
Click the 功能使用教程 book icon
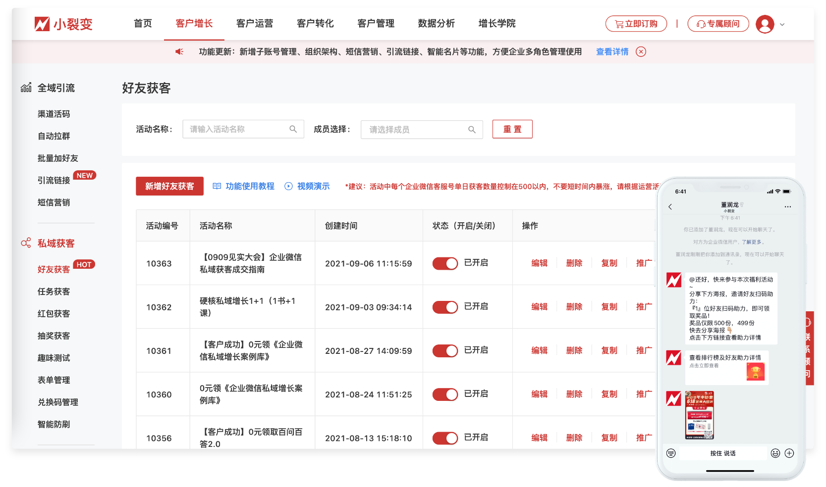click(217, 186)
